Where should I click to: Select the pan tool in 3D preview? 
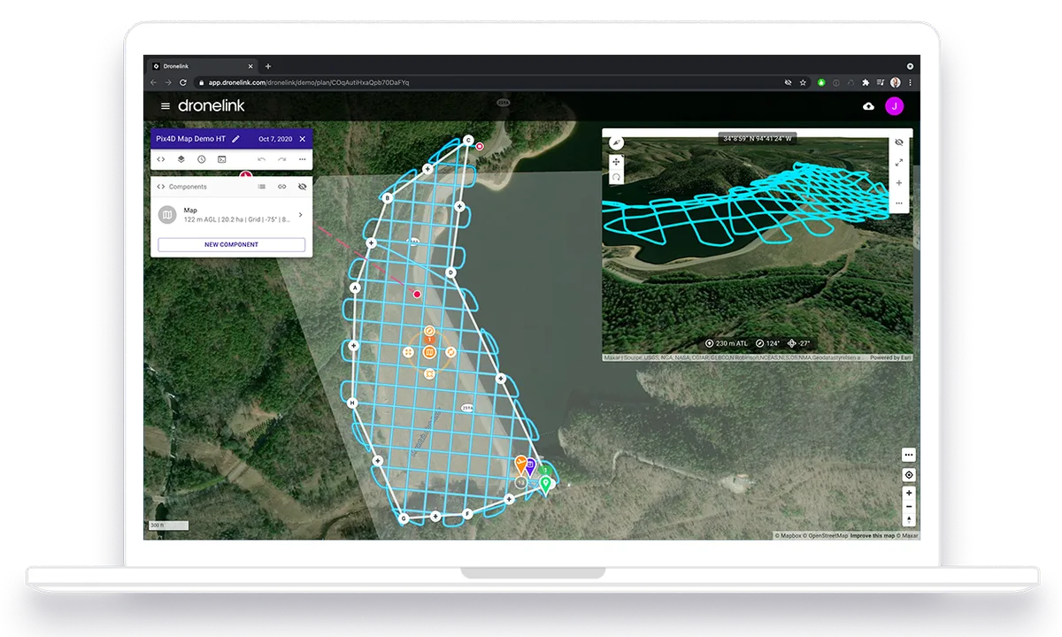(x=617, y=162)
